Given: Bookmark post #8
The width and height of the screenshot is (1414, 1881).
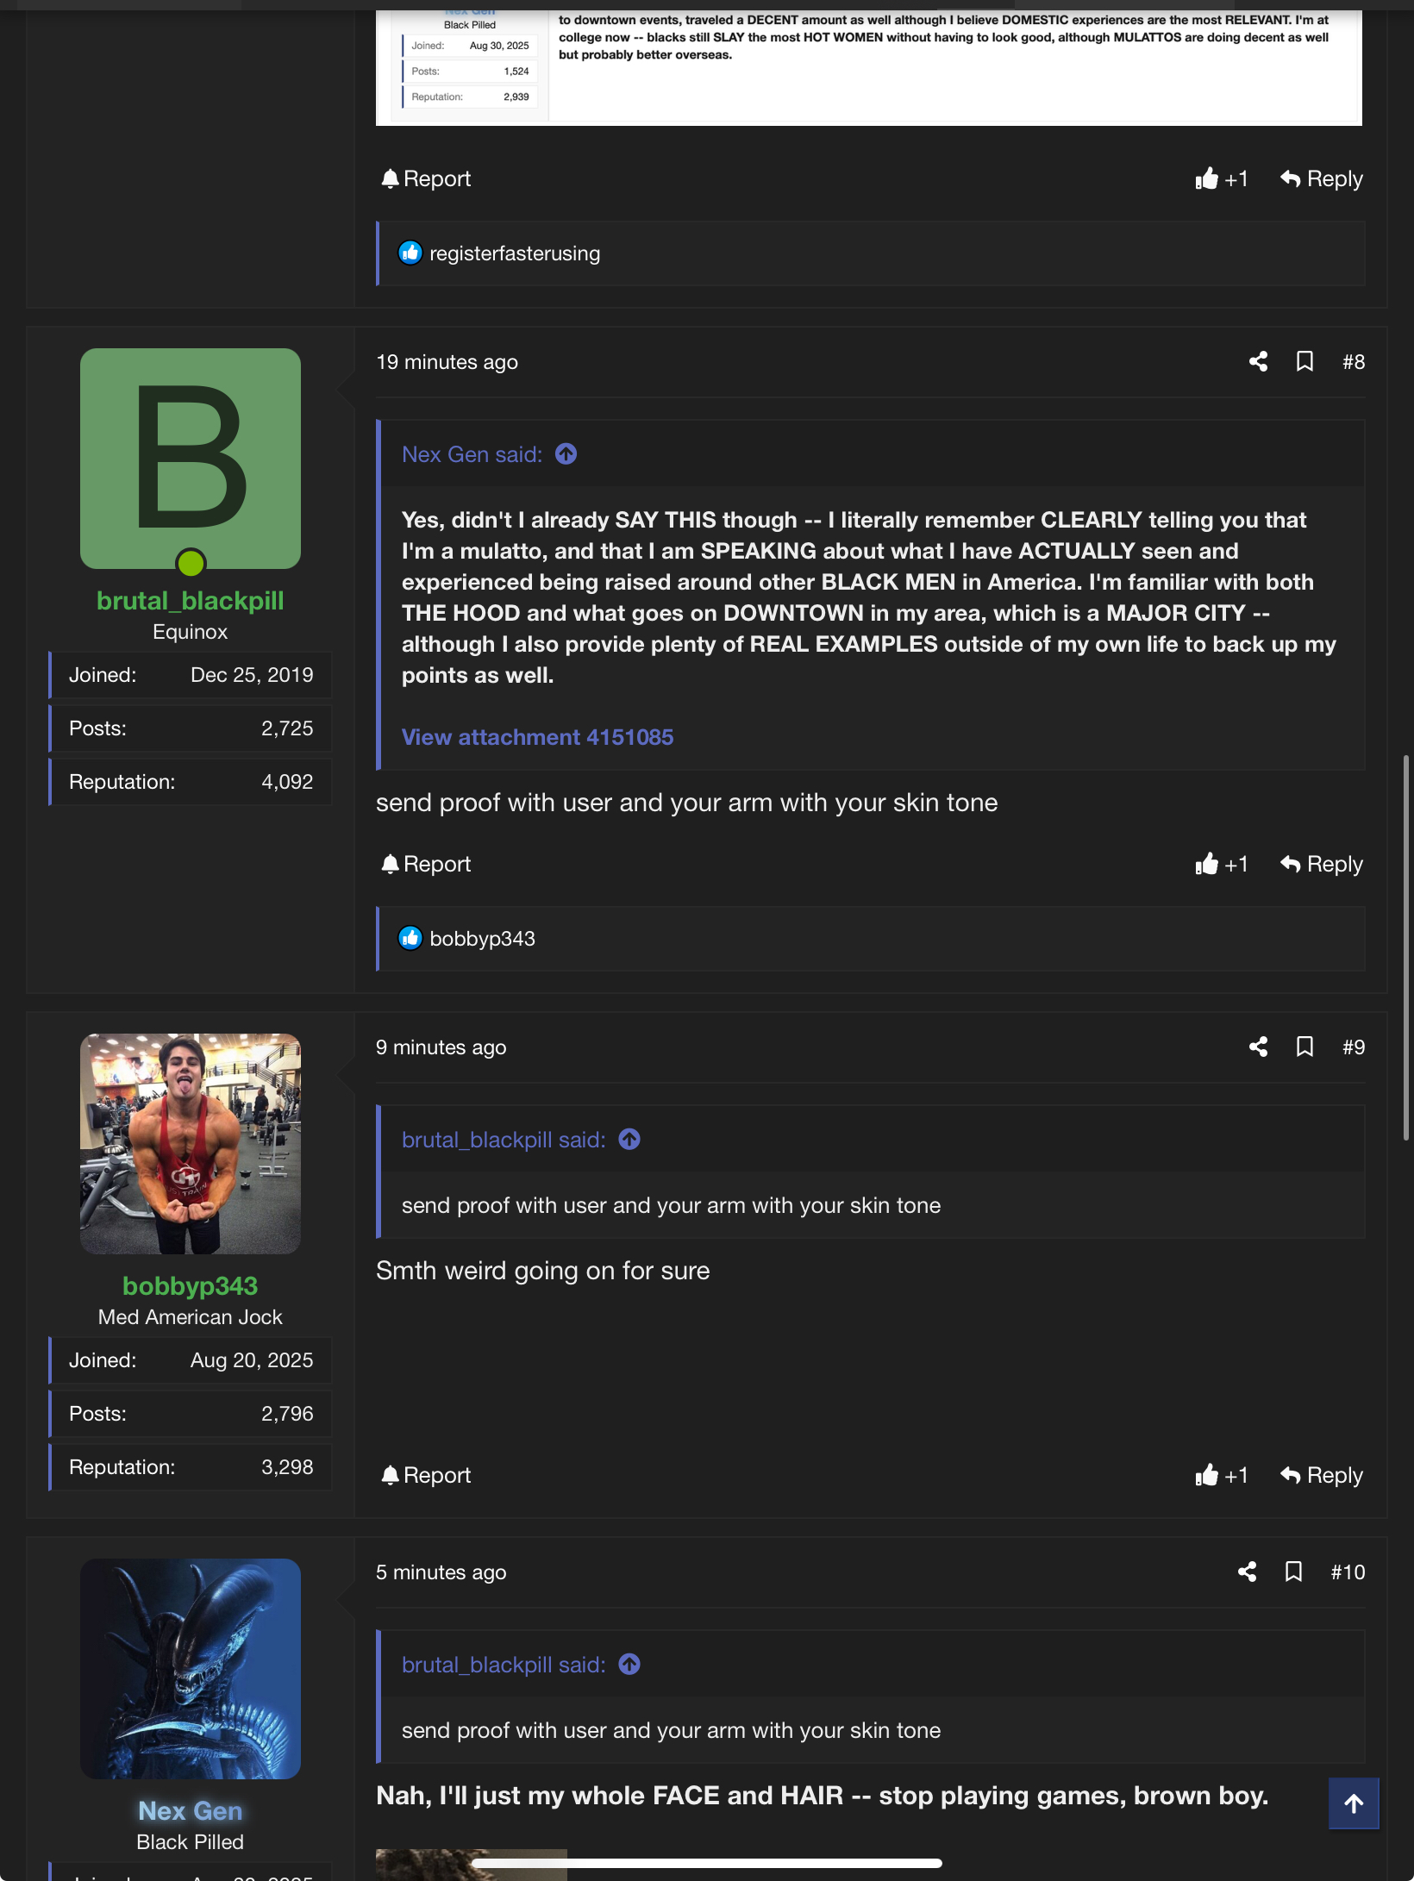Looking at the screenshot, I should point(1305,362).
